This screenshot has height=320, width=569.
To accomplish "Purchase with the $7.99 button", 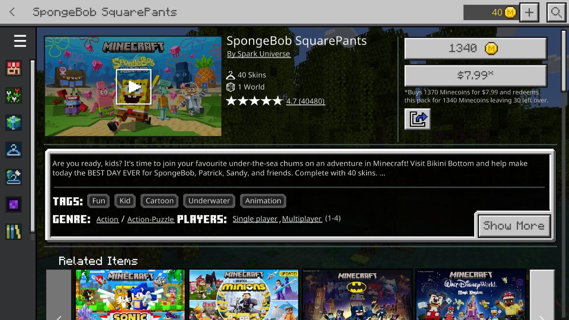I will pos(475,76).
